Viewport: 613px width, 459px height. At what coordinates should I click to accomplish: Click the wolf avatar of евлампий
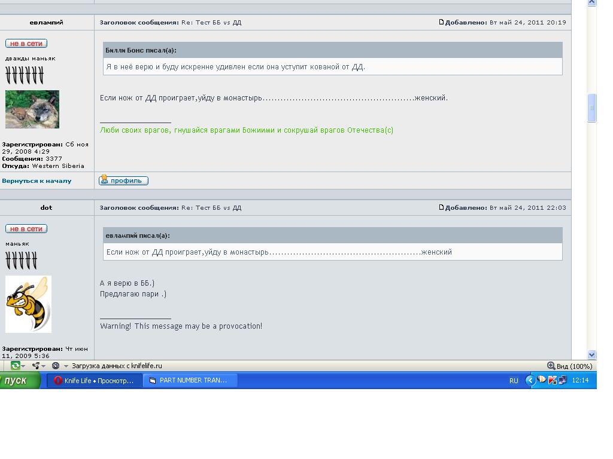click(32, 109)
